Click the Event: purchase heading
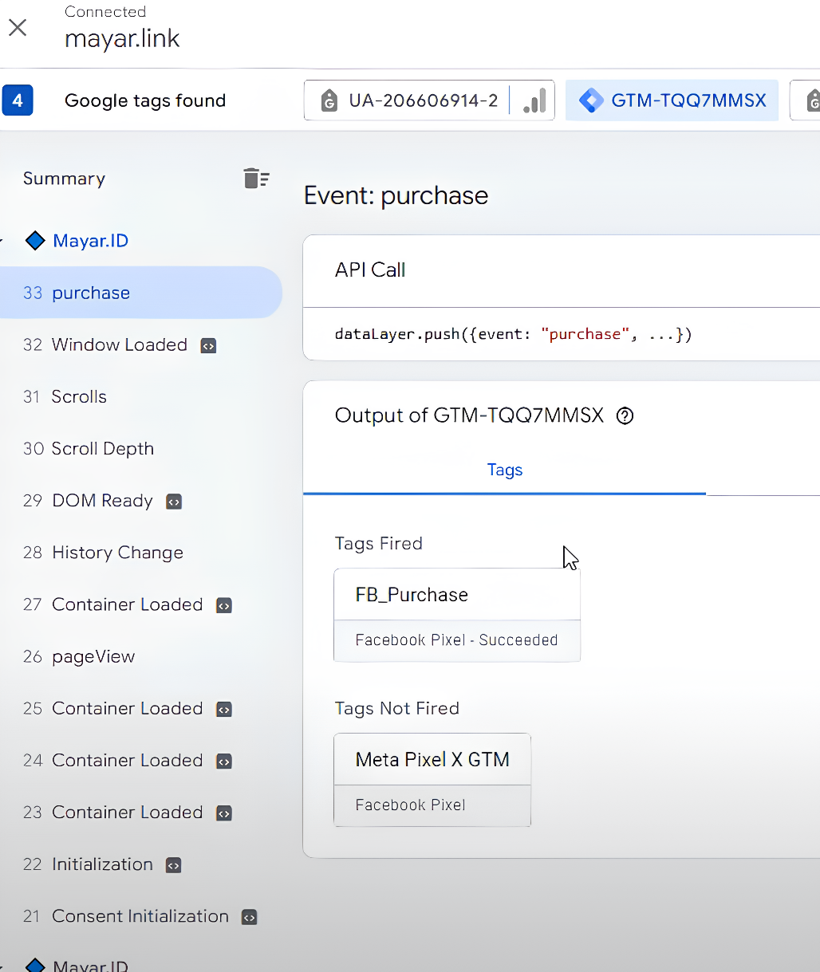This screenshot has width=820, height=972. point(396,195)
